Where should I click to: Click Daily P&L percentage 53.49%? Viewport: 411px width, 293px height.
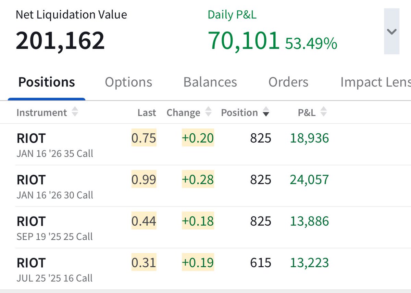click(x=311, y=43)
